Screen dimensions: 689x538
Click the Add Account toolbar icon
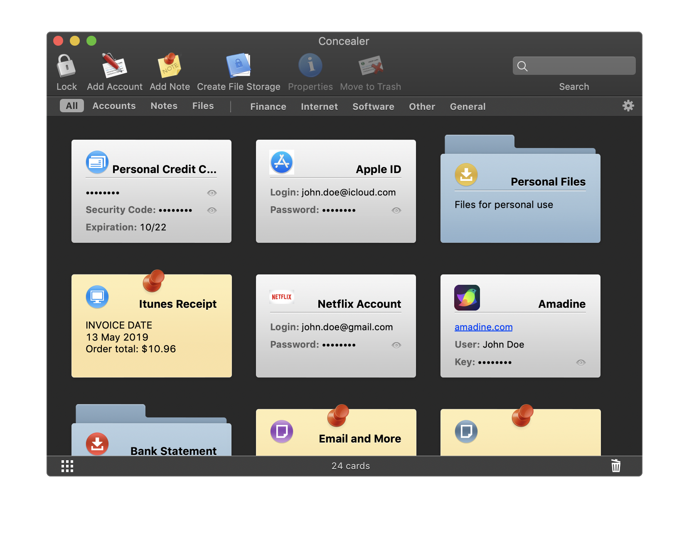[114, 65]
